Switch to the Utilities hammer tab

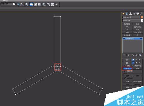(x=141, y=14)
